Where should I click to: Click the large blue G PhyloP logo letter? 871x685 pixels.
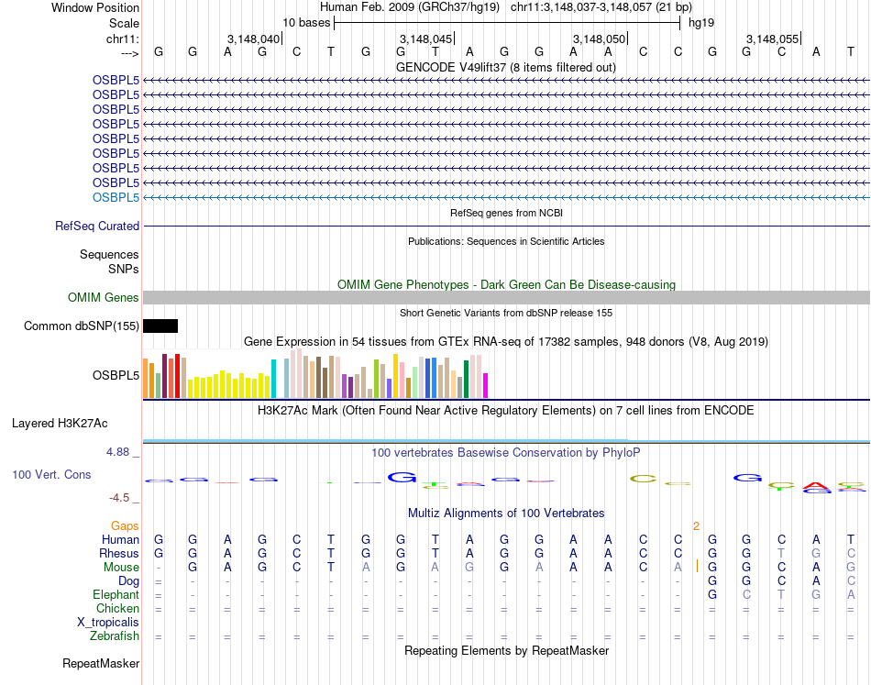pyautogui.click(x=402, y=477)
